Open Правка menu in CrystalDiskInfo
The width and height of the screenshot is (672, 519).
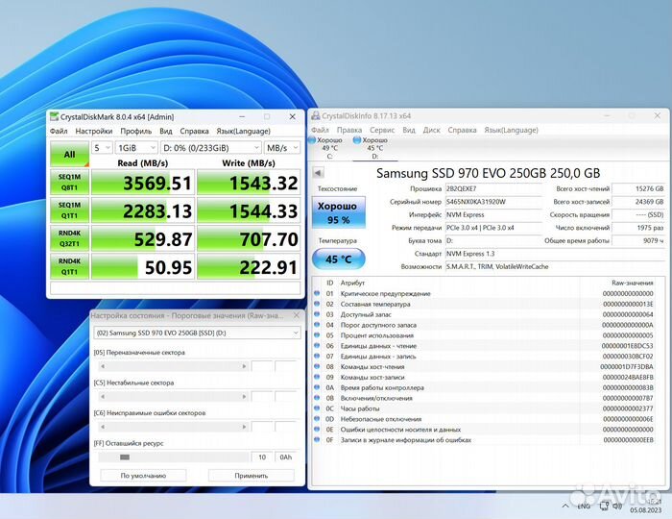coord(349,130)
